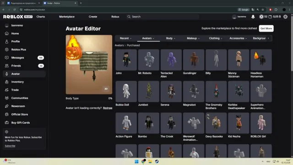This screenshot has width=293, height=165.
Task: Select the Korblox Deathspeaker avatar
Action: (239, 92)
